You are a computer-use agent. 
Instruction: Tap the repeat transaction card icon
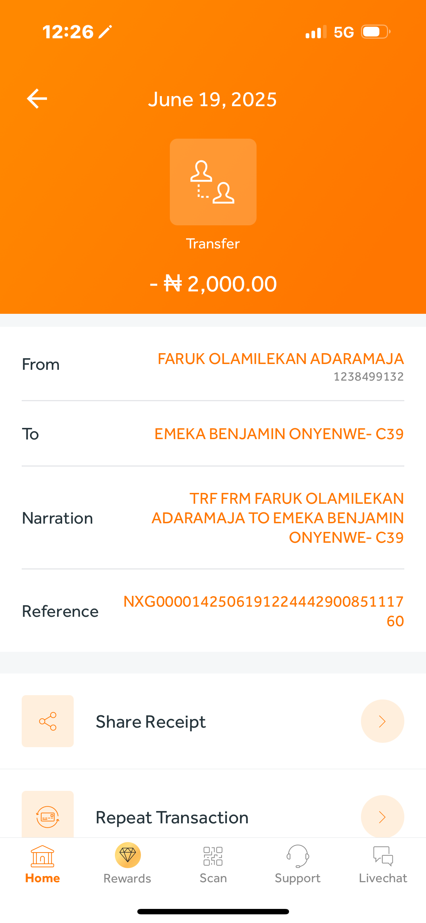click(x=48, y=816)
